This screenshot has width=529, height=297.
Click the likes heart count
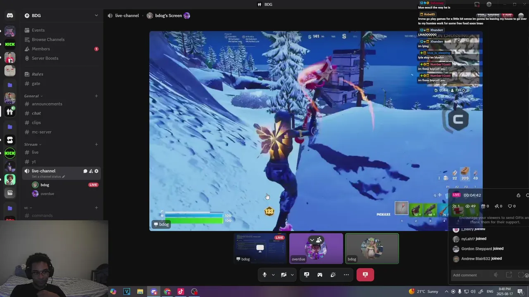tap(512, 206)
